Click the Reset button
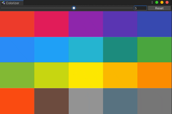172x114 pixels. click(159, 8)
